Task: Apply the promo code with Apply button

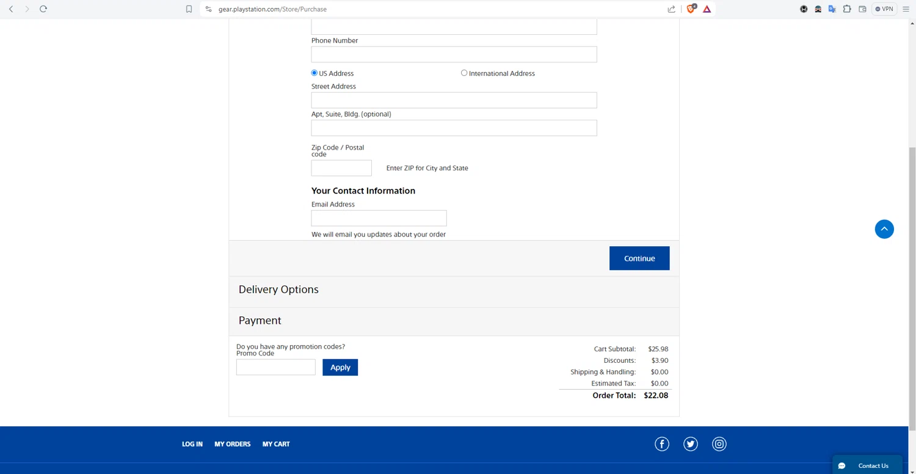Action: 340,367
